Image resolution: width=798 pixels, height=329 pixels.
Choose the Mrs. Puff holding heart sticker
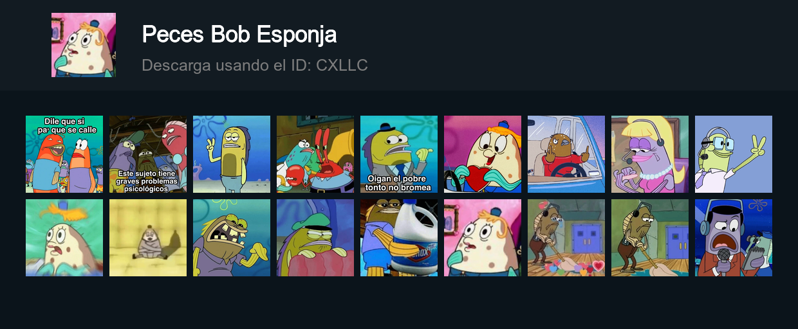click(483, 154)
